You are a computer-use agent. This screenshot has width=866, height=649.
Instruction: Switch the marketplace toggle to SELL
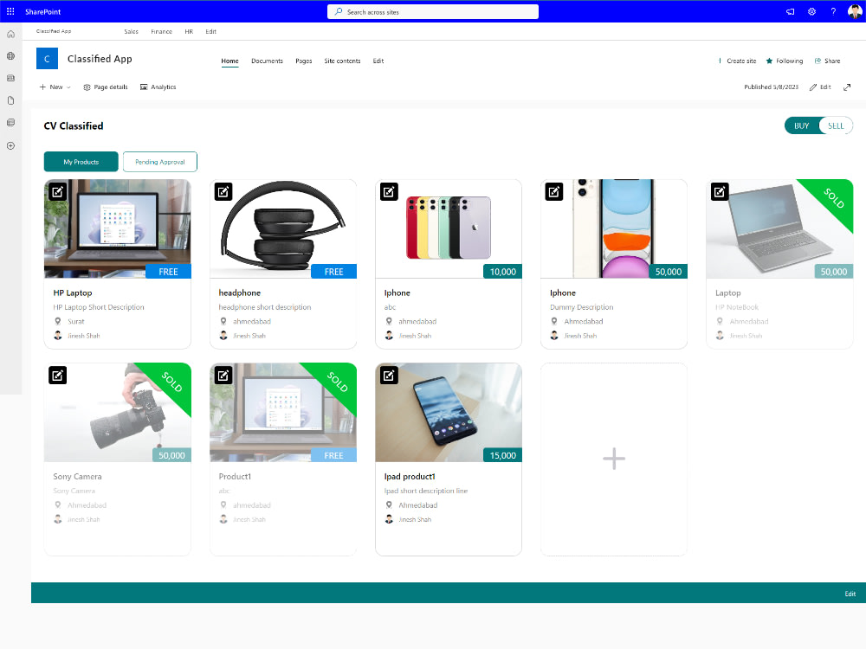[x=835, y=125]
